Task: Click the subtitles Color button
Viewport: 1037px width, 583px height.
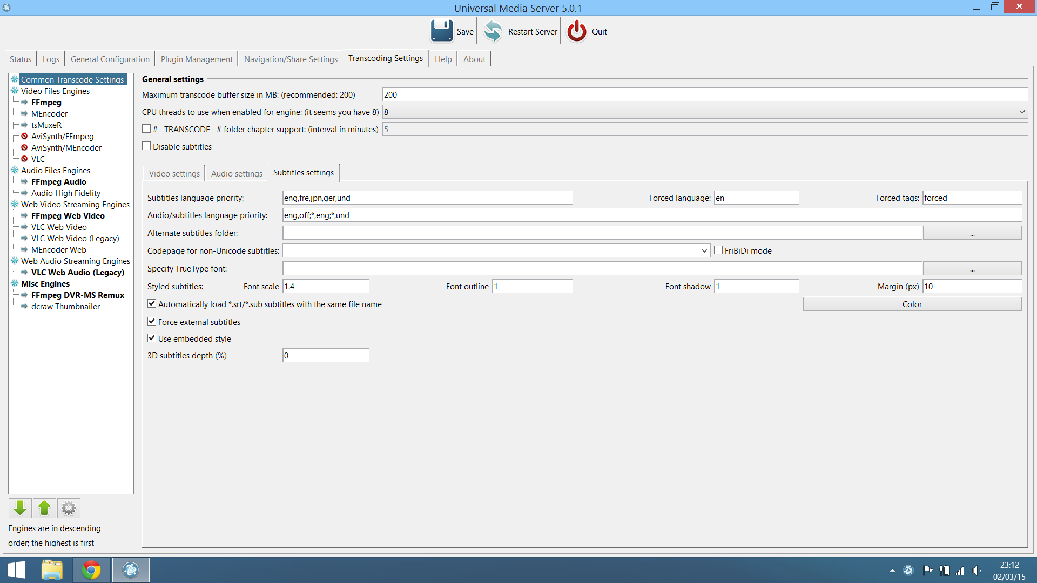Action: [x=912, y=304]
